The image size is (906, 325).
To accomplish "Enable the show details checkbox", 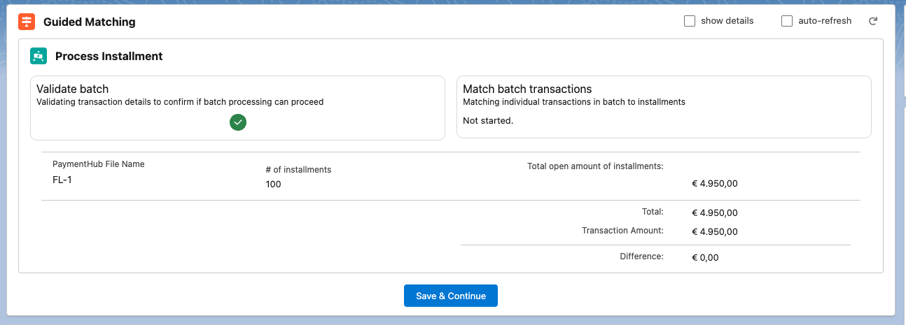I will [x=690, y=21].
